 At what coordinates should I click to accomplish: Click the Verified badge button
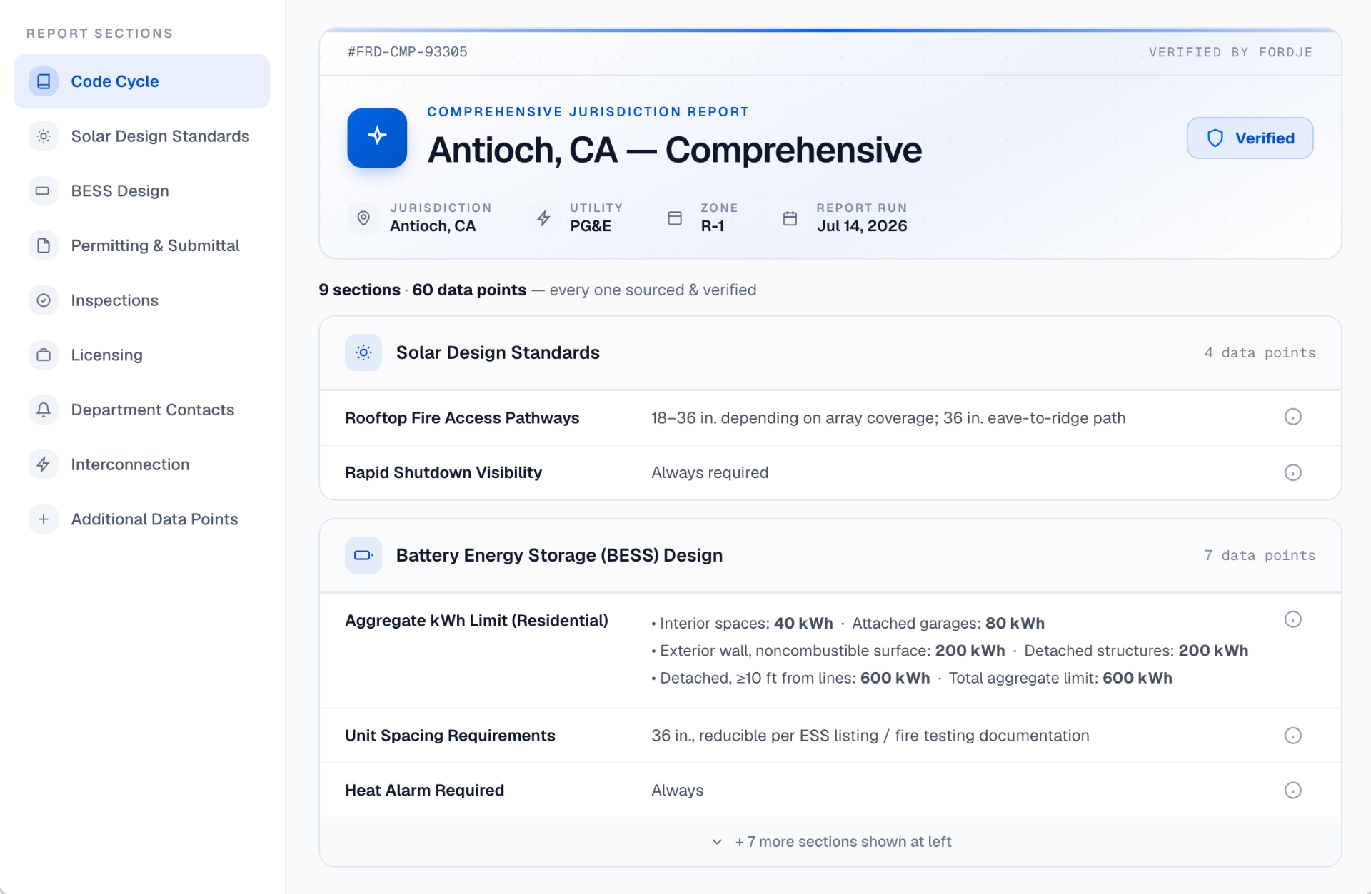point(1250,138)
